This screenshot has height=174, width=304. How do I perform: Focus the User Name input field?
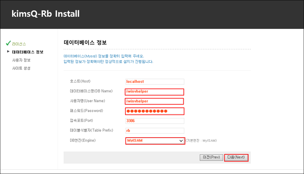[154, 101]
